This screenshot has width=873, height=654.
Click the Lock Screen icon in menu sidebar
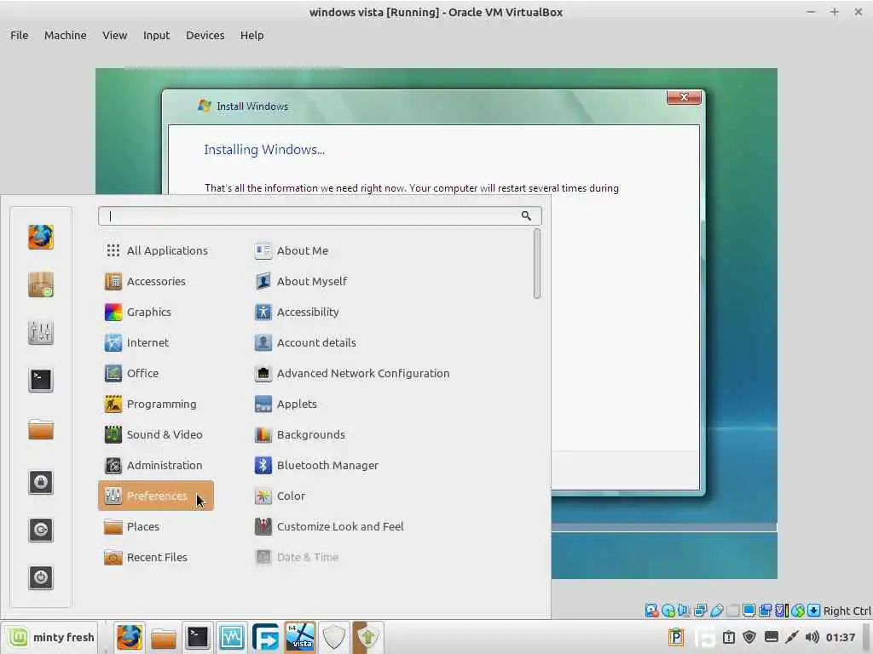coord(41,482)
